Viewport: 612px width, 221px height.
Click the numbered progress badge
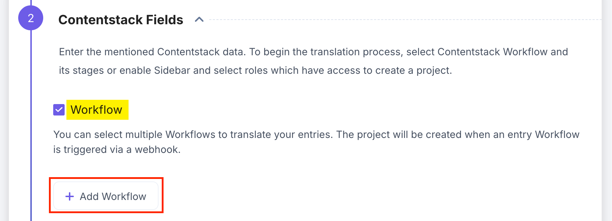tap(31, 17)
